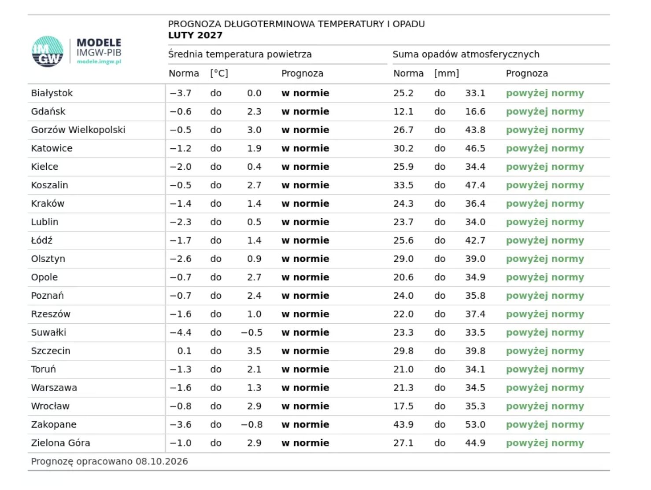Screen dimensions: 651x490
Task: Click the Gorzów Wielkopolski row label
Action: (x=78, y=130)
